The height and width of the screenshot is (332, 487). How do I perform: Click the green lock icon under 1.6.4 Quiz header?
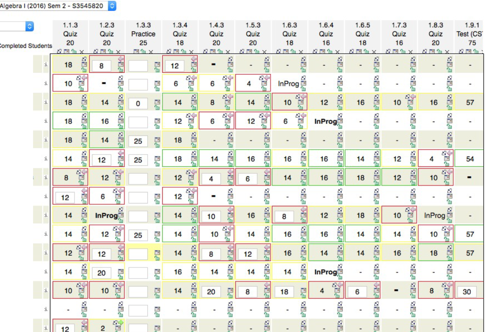coord(330,52)
